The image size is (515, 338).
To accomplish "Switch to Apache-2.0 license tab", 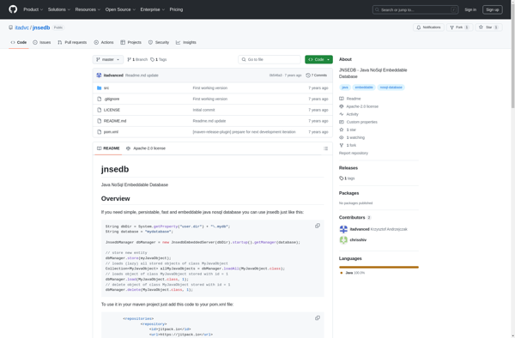I will pos(146,148).
